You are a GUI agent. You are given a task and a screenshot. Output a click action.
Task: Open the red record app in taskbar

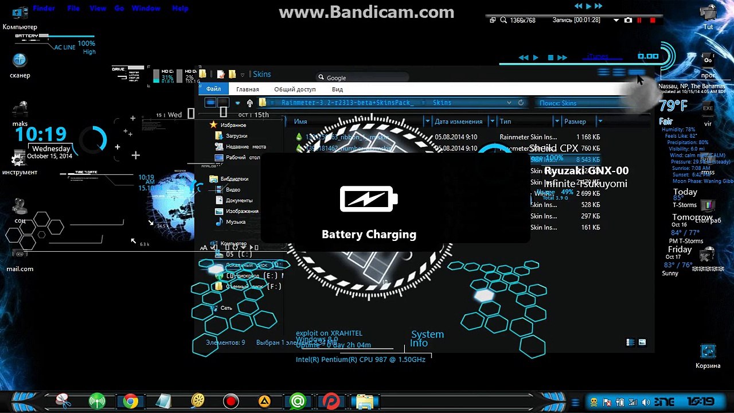click(x=231, y=402)
